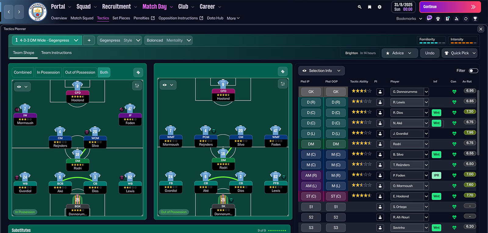Open the Selection Info dropdown
The image size is (488, 233).
(321, 71)
